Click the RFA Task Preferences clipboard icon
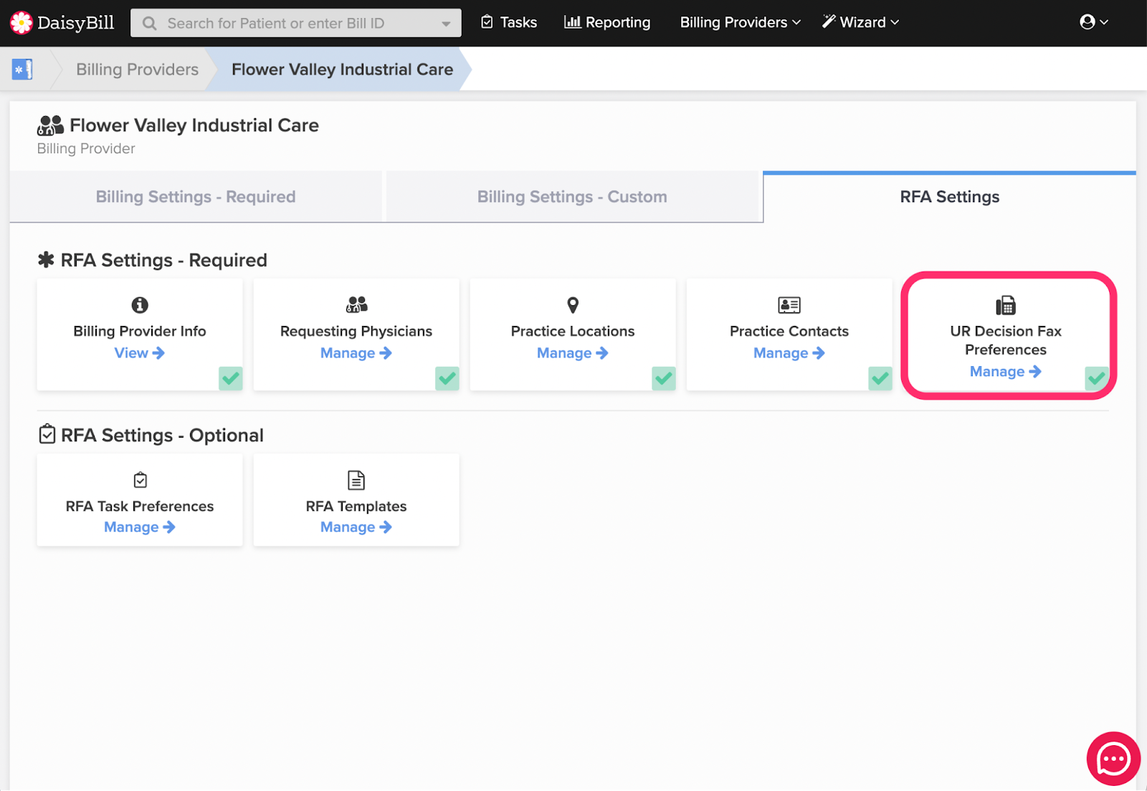 click(141, 480)
